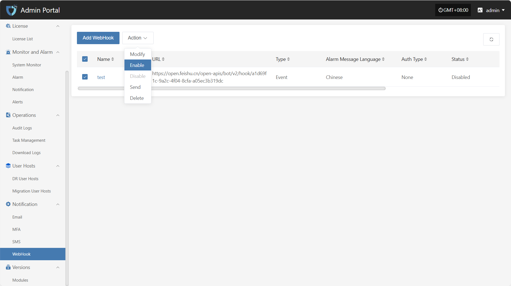This screenshot has width=511, height=286.
Task: Open the Alerts page
Action: pyautogui.click(x=18, y=102)
